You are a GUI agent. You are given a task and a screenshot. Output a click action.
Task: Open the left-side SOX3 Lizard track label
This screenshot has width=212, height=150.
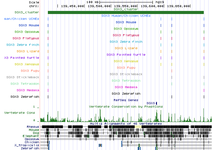pos(28,51)
